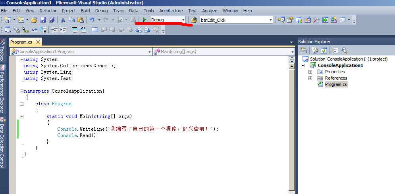Screen dimensions: 395x194
Task: Click the Save All icon
Action: click(52, 20)
